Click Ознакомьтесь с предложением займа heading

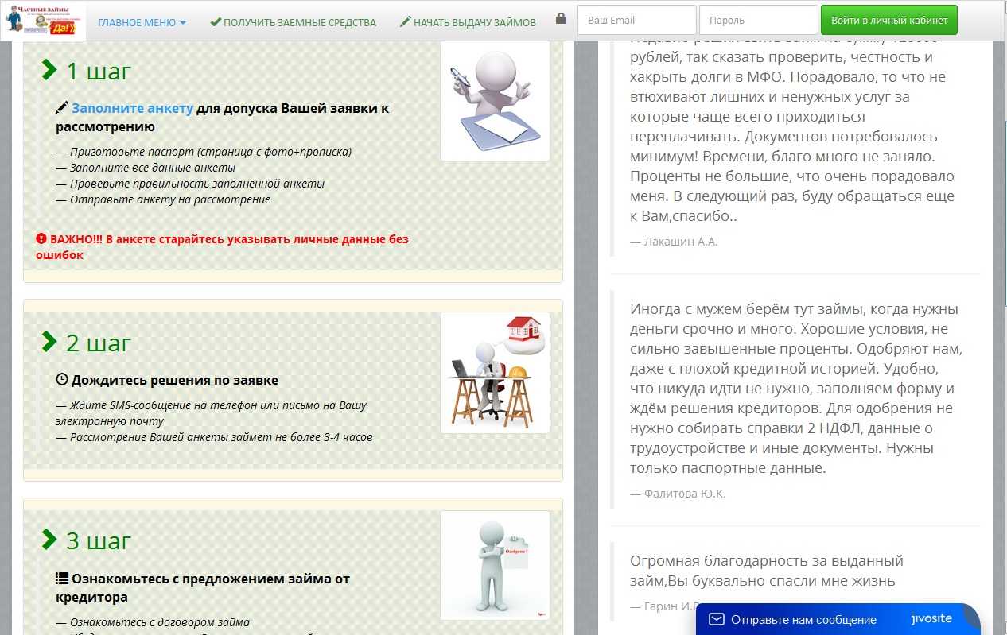pos(203,587)
